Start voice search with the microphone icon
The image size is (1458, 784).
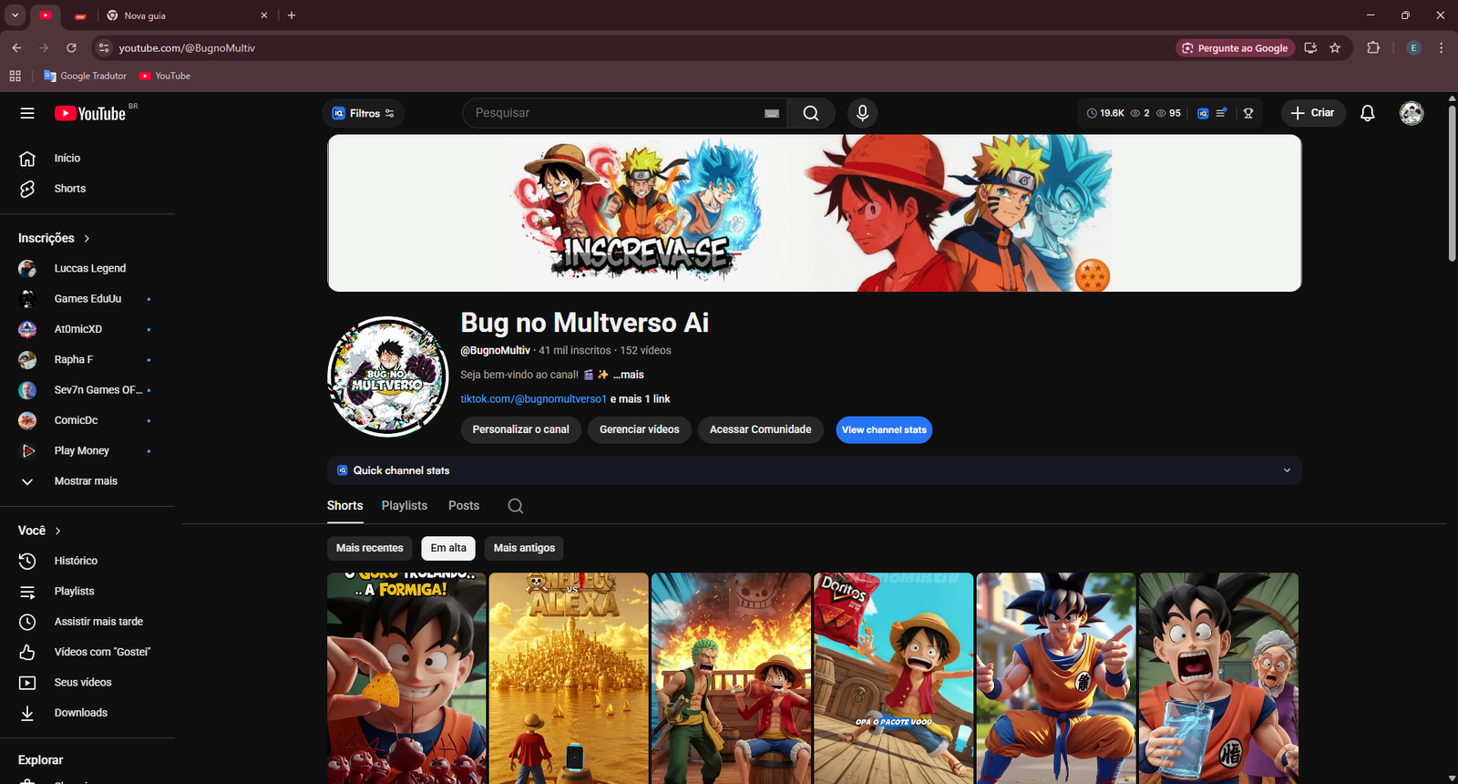coord(862,113)
